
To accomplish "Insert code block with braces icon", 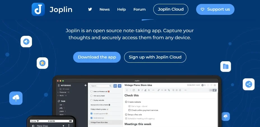I will (165, 90).
